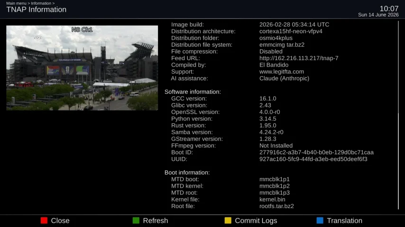
Task: Click the TNAP Information title
Action: point(37,9)
